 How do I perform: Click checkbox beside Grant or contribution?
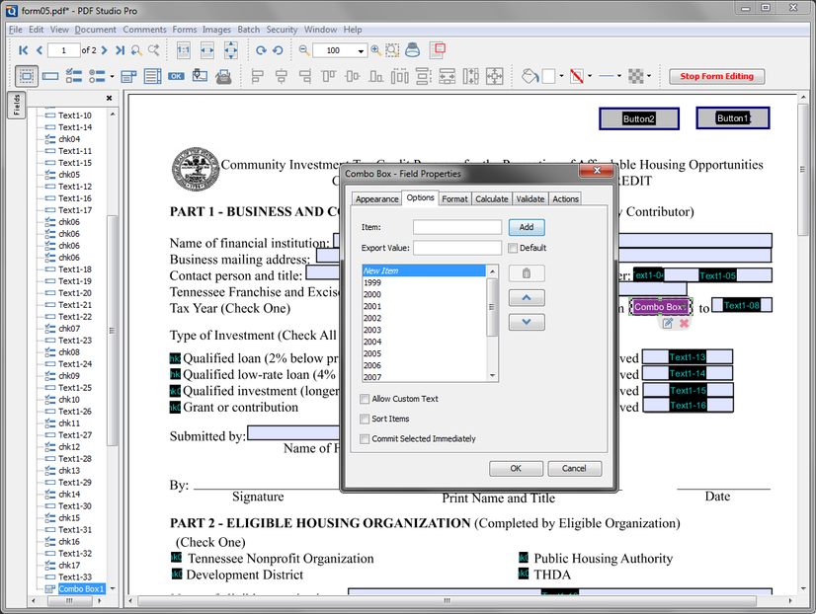pyautogui.click(x=175, y=407)
